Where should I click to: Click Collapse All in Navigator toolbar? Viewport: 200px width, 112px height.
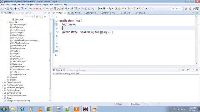coord(37,16)
